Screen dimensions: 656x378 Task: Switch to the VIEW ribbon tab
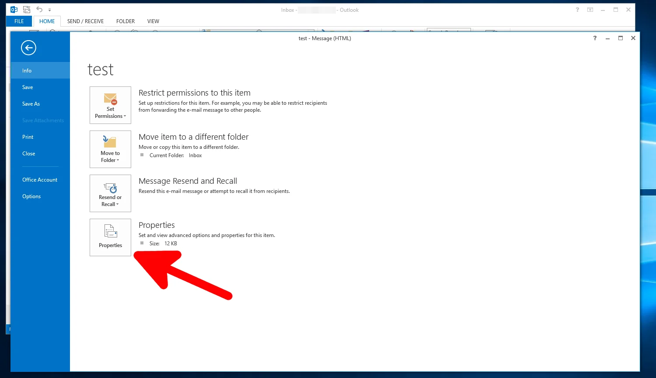pyautogui.click(x=153, y=21)
